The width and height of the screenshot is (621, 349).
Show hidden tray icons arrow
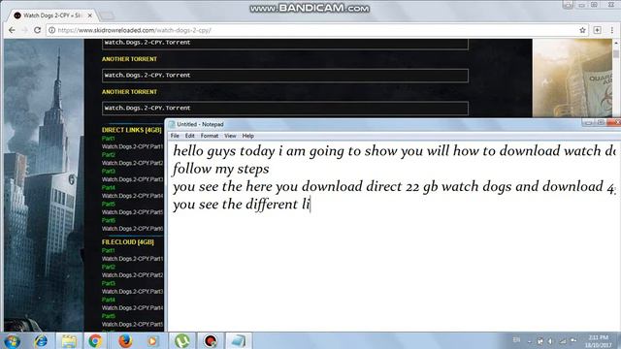[x=530, y=341]
